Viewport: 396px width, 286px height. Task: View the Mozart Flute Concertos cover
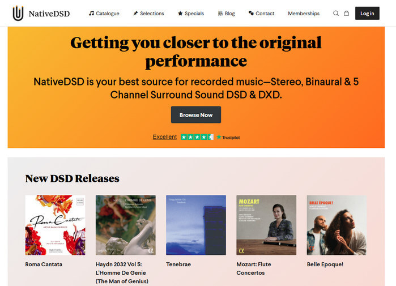pos(266,225)
